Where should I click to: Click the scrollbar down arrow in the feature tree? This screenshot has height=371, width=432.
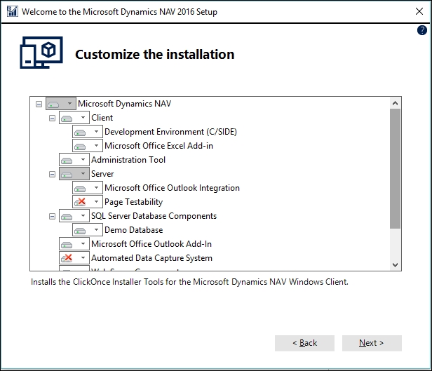pyautogui.click(x=395, y=265)
